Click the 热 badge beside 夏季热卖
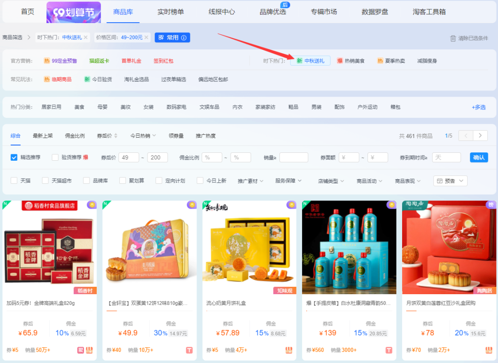The image size is (498, 363). coord(380,61)
